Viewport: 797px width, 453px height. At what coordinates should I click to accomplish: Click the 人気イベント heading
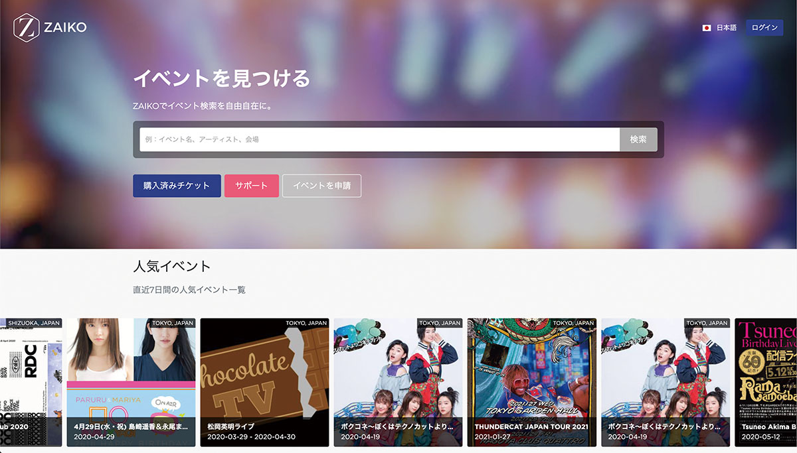coord(171,267)
